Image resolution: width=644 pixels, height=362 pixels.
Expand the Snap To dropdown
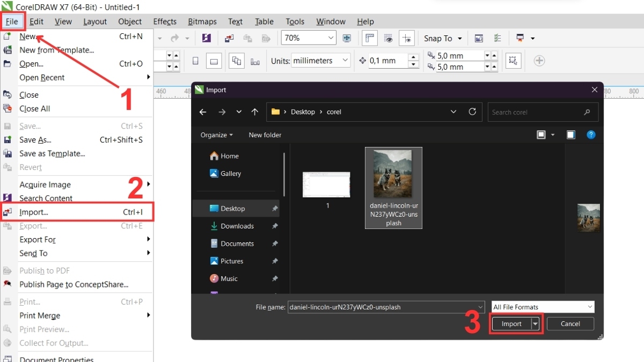pyautogui.click(x=460, y=39)
